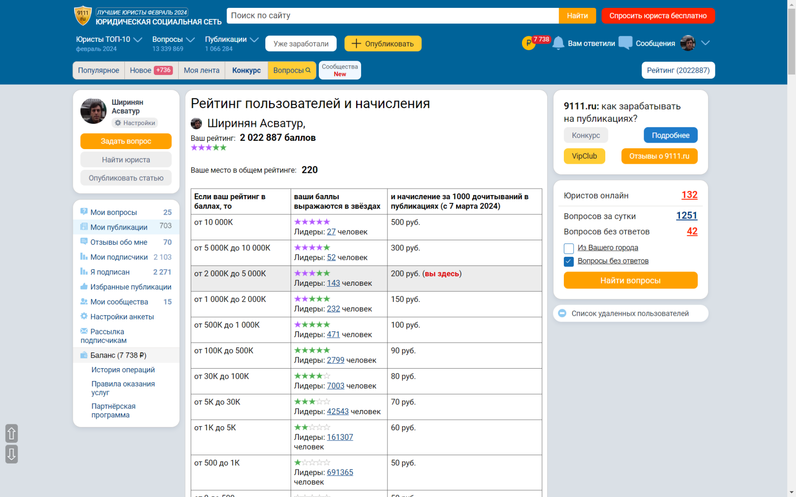Click the 9111.ru shield logo

point(83,16)
